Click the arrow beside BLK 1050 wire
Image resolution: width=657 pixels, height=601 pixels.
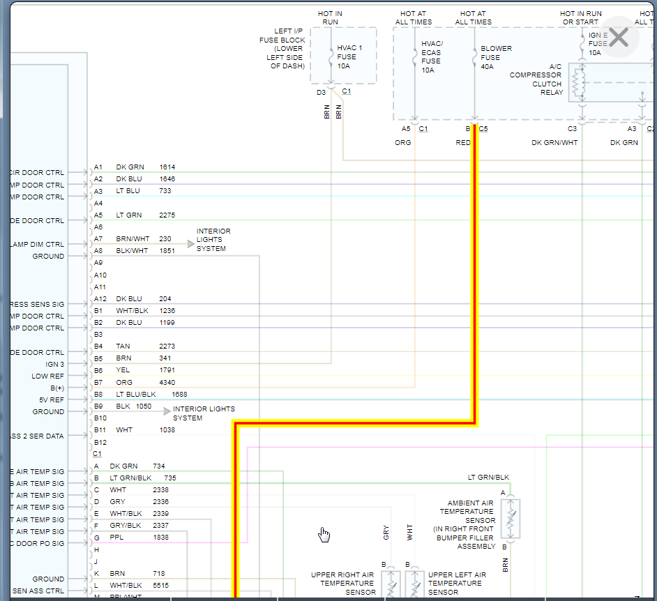point(167,411)
